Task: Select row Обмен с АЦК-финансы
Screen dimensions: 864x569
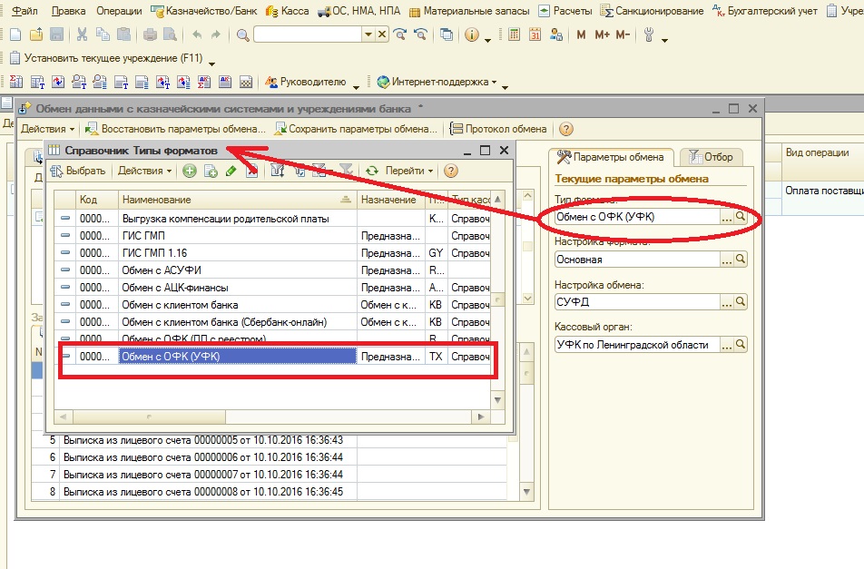Action: coord(272,288)
